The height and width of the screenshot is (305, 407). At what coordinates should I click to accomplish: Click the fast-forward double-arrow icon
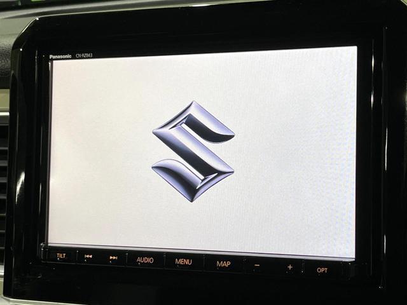tap(113, 258)
